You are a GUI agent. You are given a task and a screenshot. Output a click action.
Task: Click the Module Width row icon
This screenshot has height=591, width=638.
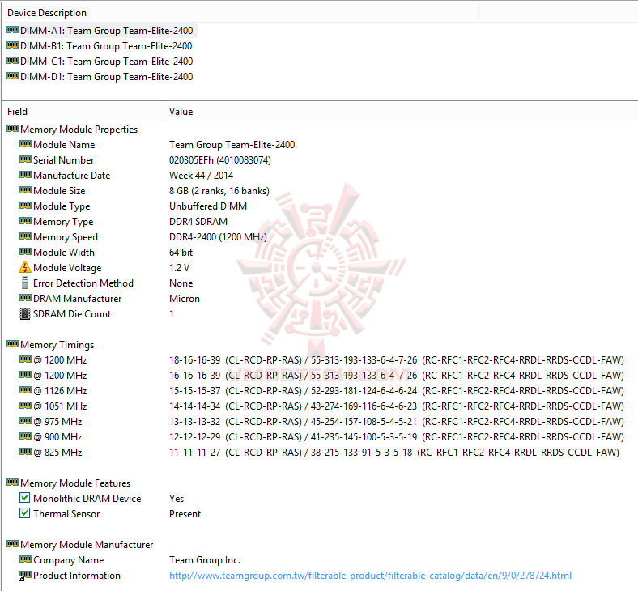[x=25, y=252]
